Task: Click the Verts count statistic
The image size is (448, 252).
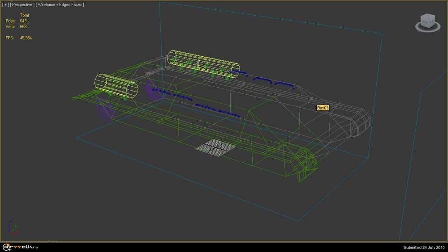Action: [23, 26]
